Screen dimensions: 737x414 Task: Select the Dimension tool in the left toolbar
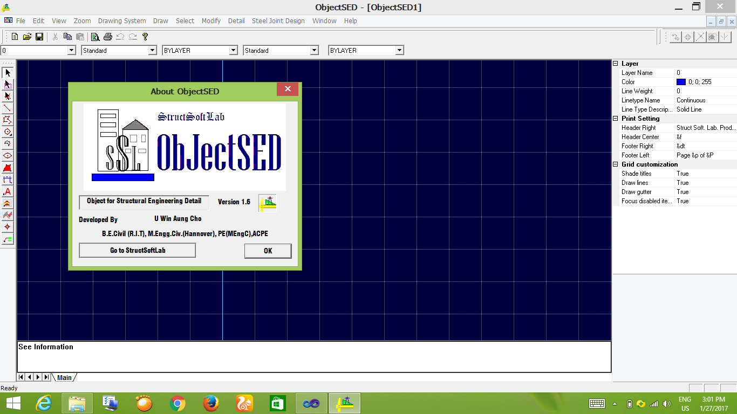click(x=8, y=180)
